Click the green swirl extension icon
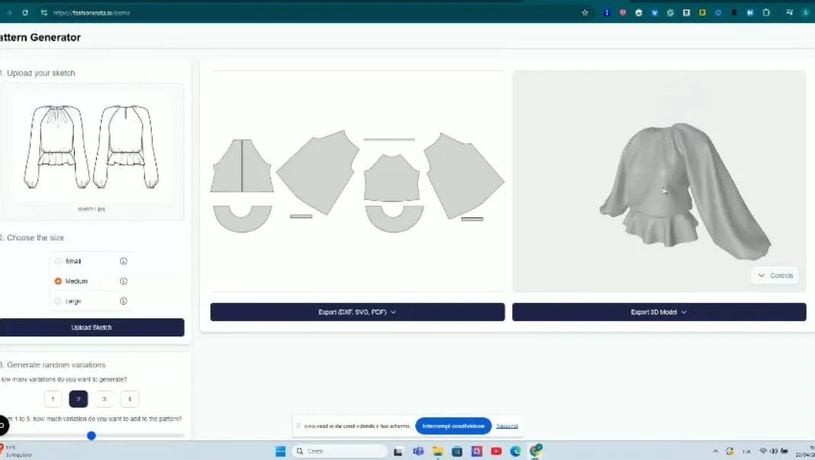The image size is (815, 460). [x=671, y=12]
